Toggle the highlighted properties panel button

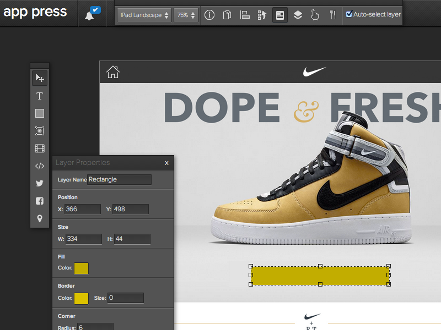click(280, 15)
